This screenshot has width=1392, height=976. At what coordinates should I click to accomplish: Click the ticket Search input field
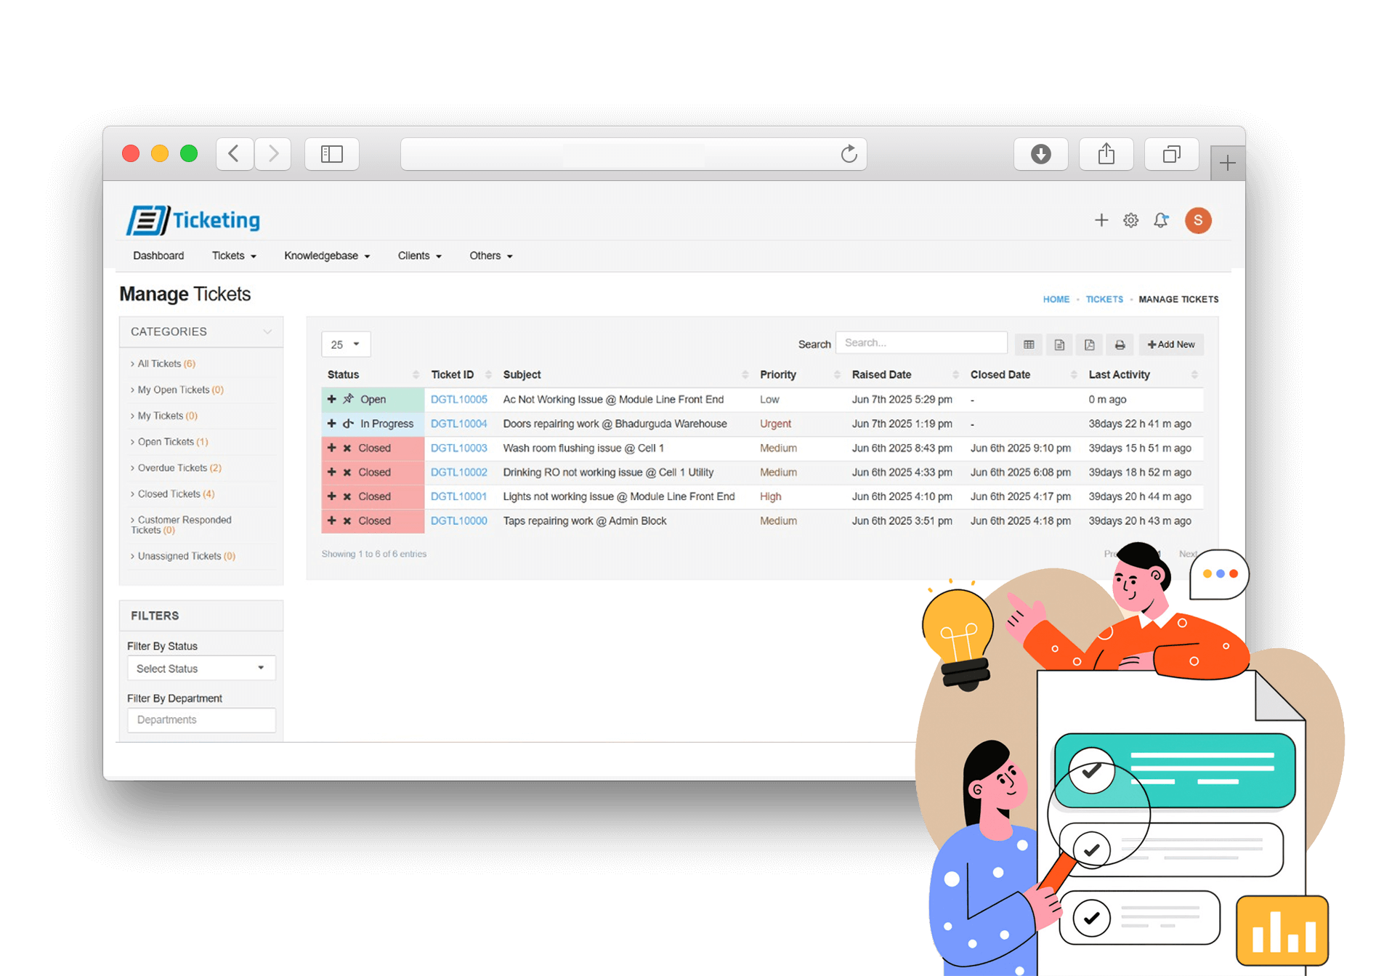pos(920,343)
